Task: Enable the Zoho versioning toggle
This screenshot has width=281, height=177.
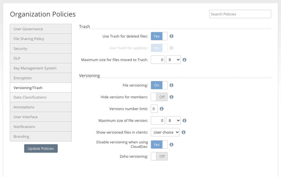Action: [159, 156]
